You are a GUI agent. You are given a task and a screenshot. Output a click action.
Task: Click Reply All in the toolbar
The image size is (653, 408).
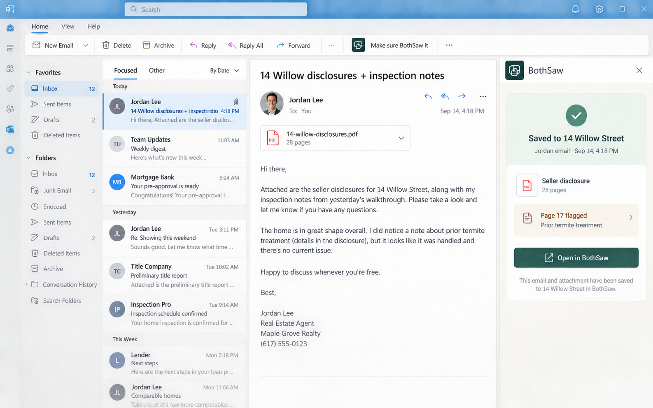pos(246,45)
